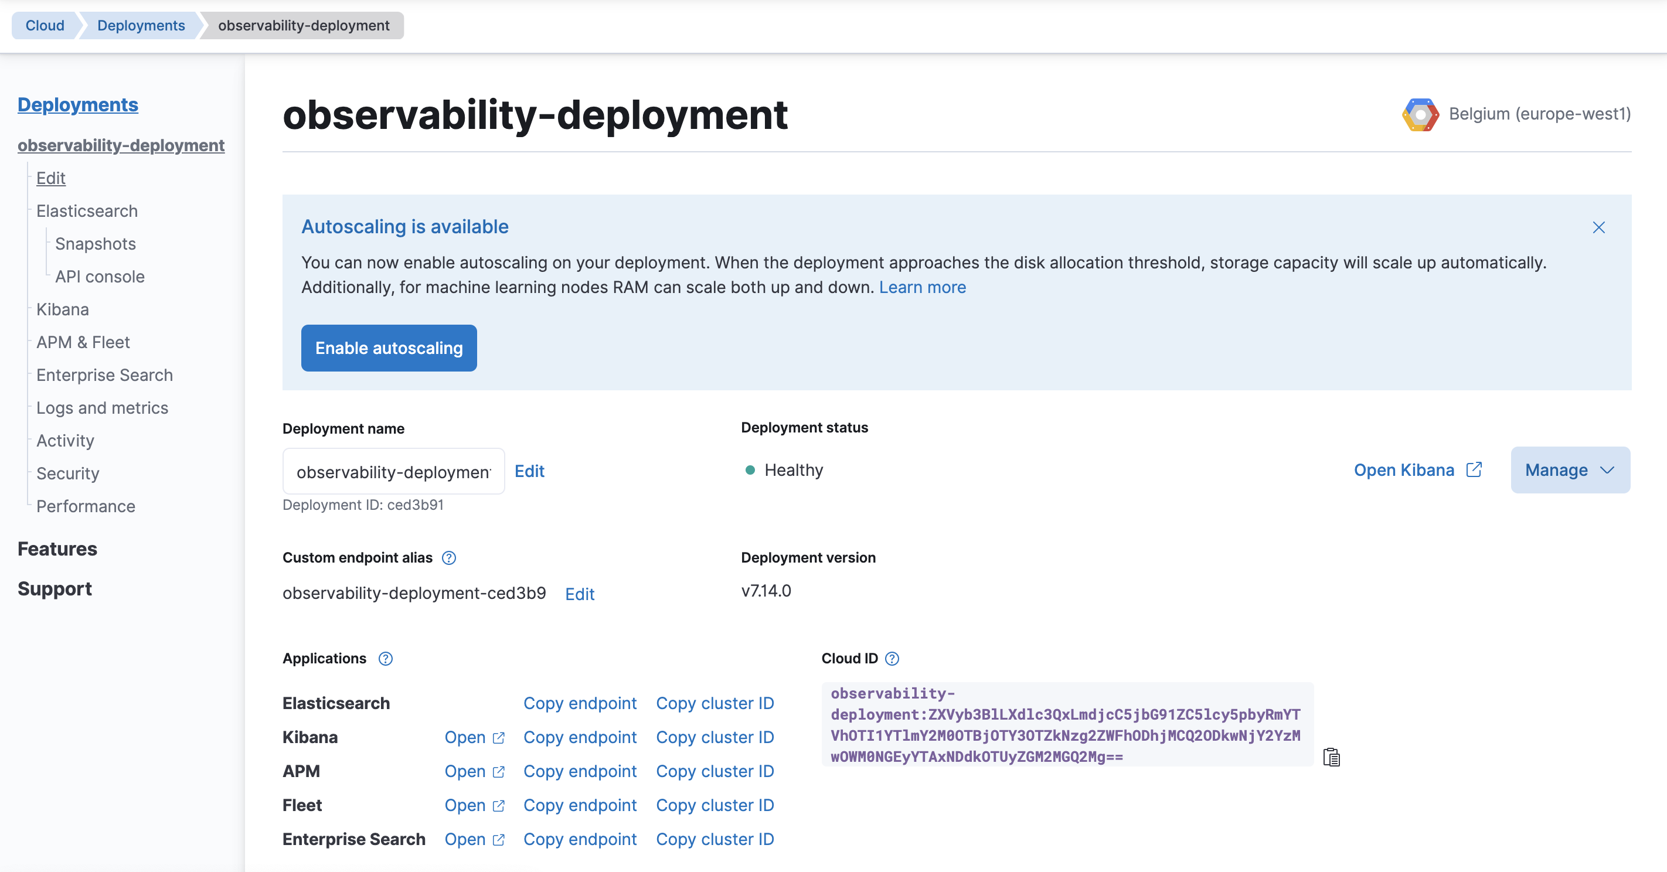The image size is (1667, 872).
Task: Dismiss the autoscaling banner with X icon
Action: 1598,227
